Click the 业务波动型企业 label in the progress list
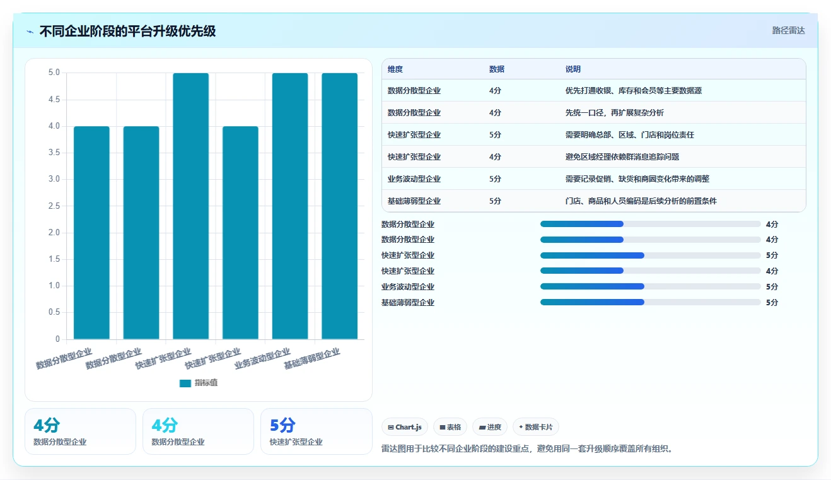Viewport: 831px width, 480px height. [x=408, y=287]
